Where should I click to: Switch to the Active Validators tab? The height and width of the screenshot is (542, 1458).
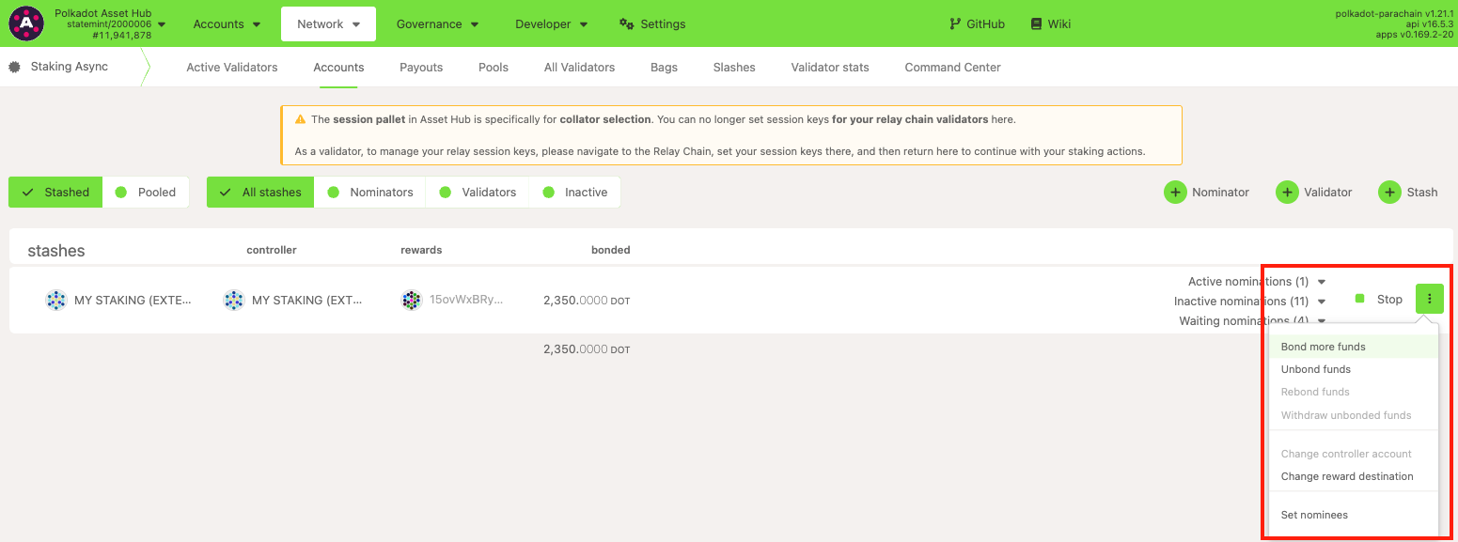[232, 67]
